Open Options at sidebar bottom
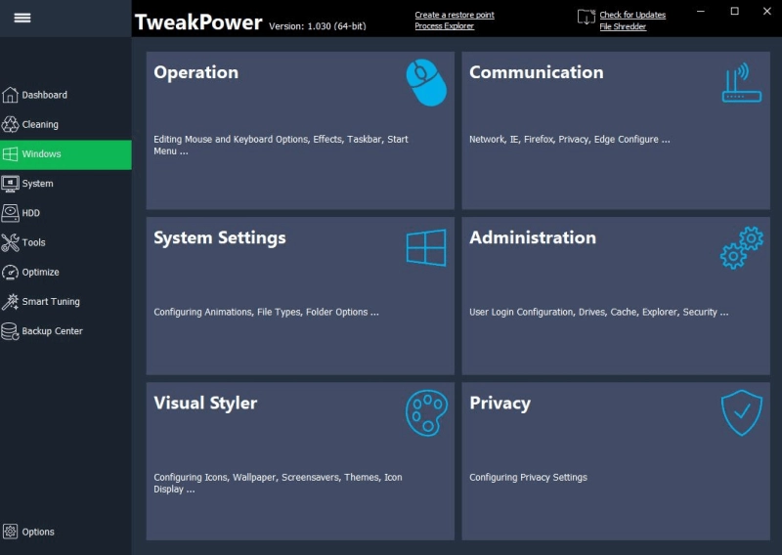The image size is (782, 555). [65, 532]
